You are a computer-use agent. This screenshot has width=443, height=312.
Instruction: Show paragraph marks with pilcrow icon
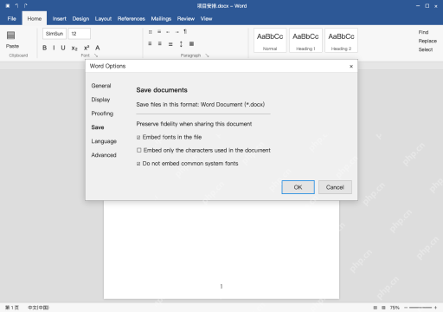click(x=185, y=31)
